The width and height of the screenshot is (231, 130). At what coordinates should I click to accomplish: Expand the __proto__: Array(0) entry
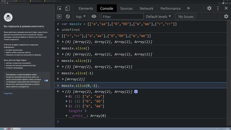pos(66,116)
